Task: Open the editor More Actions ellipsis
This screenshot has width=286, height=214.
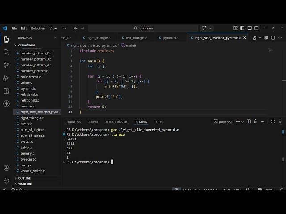Action: [x=280, y=37]
